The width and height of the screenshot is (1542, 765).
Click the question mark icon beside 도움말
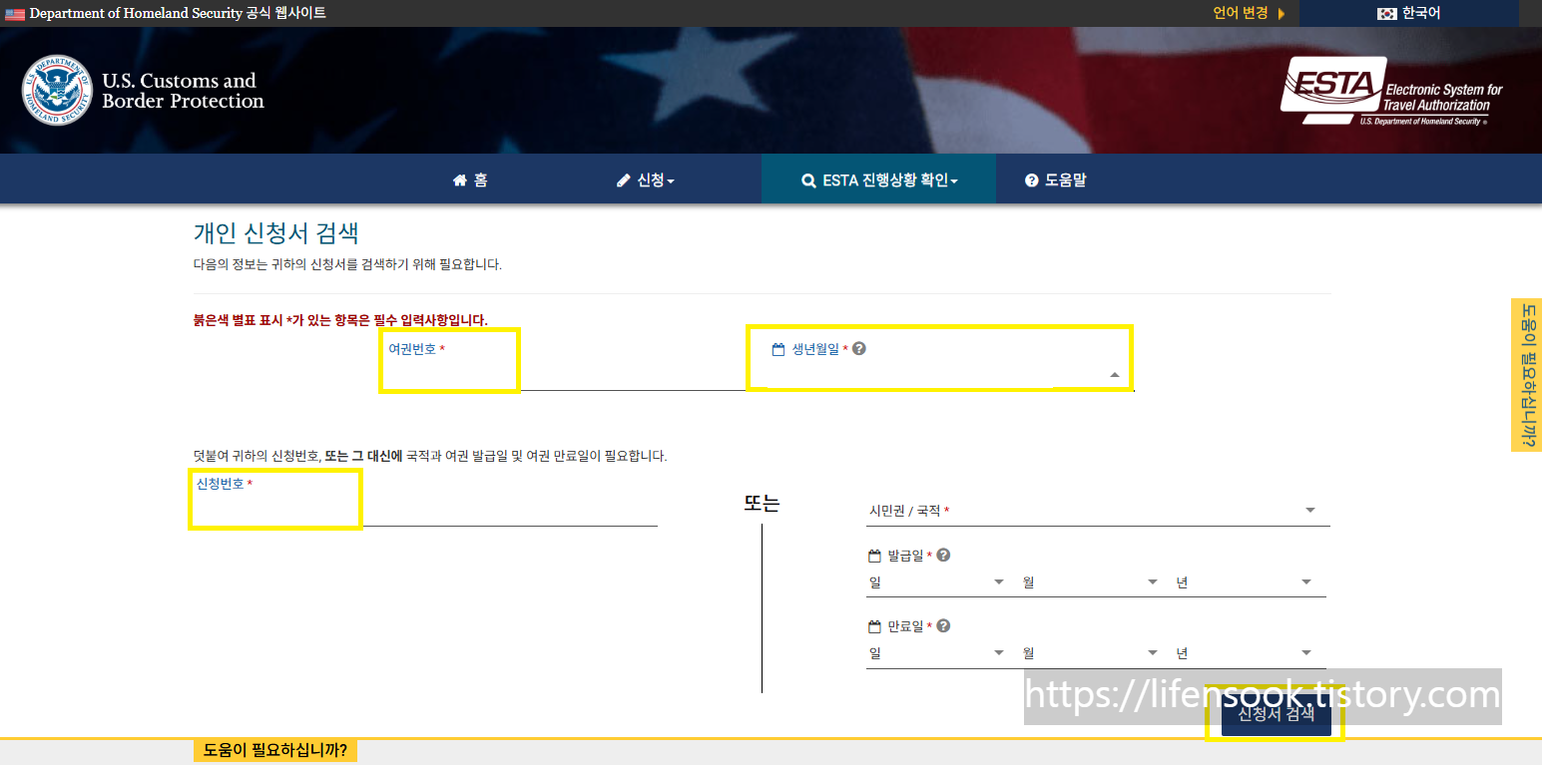(1030, 180)
